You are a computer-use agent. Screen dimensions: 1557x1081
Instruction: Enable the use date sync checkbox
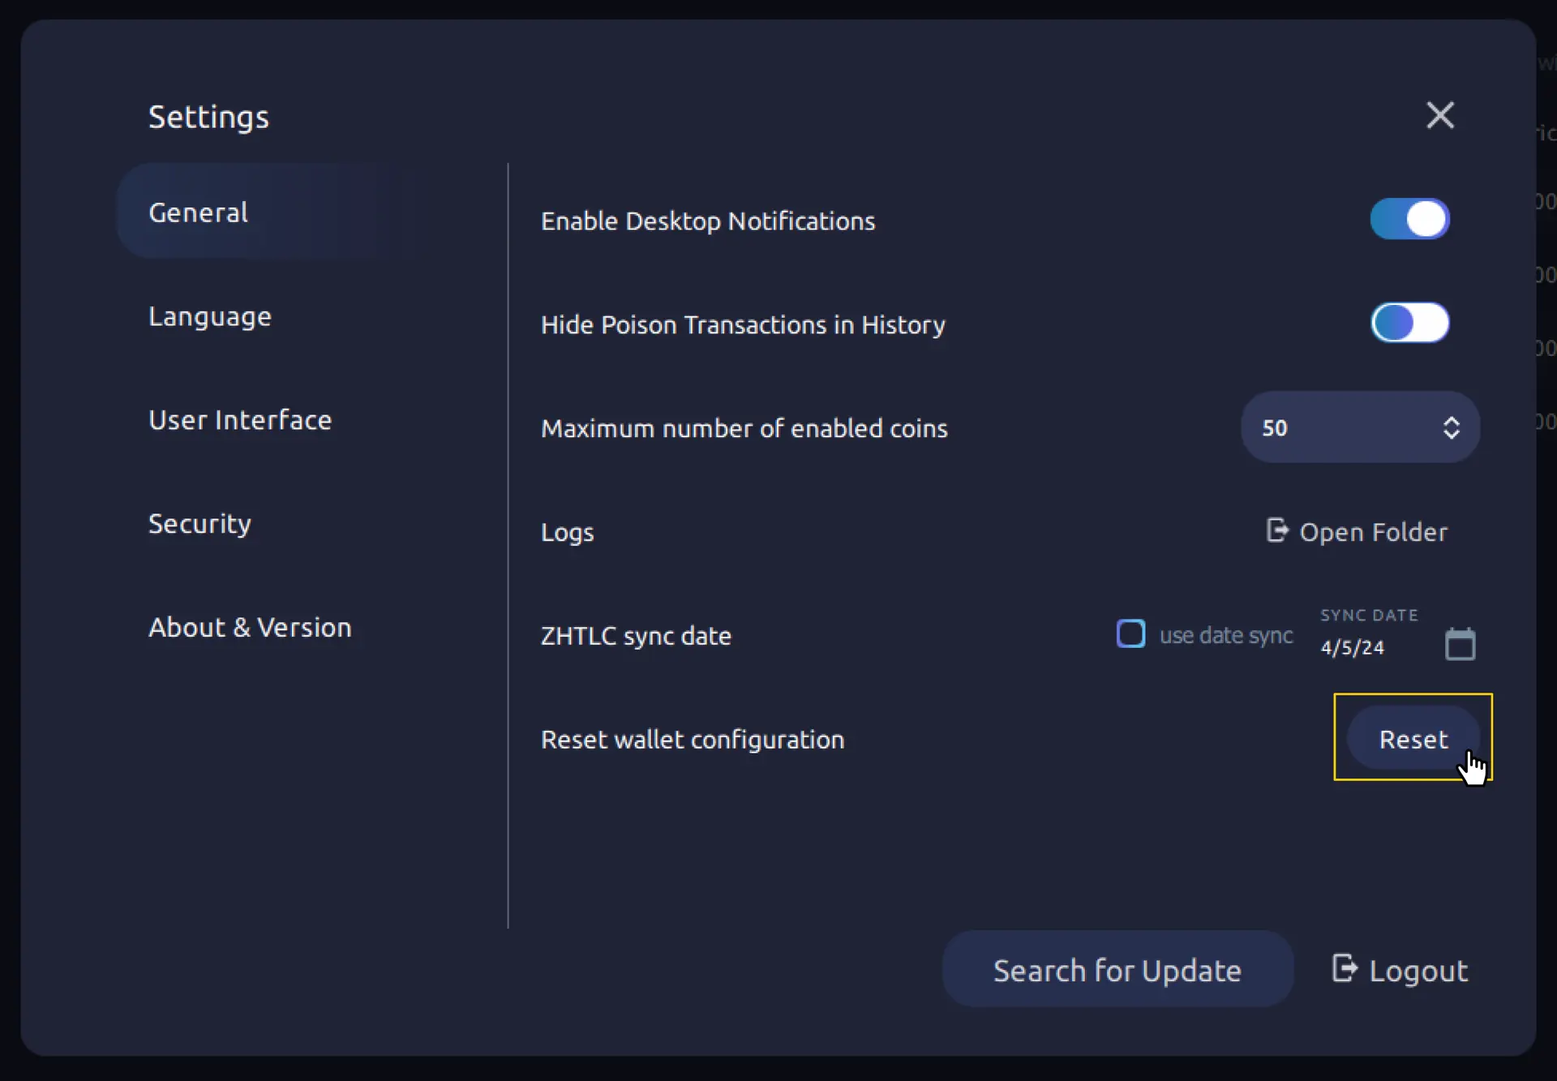click(1130, 633)
